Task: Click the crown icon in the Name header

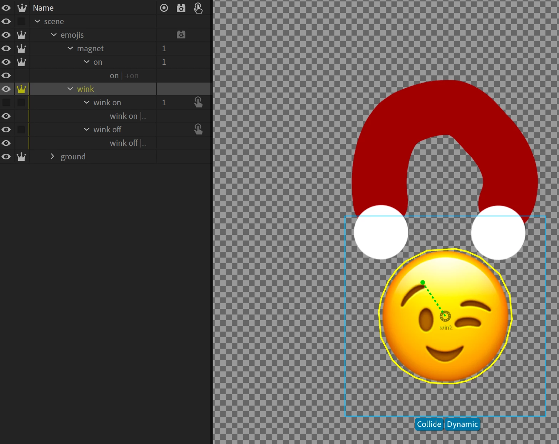Action: point(22,8)
